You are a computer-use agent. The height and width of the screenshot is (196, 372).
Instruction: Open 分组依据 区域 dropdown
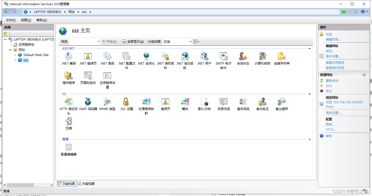pyautogui.click(x=191, y=42)
